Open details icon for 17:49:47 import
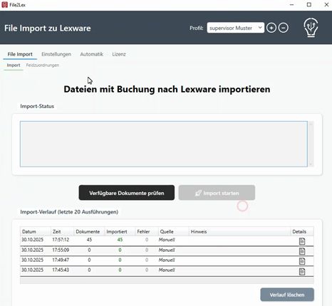This screenshot has height=306, width=332. 302,261
